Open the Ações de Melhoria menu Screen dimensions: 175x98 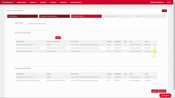[76, 2]
